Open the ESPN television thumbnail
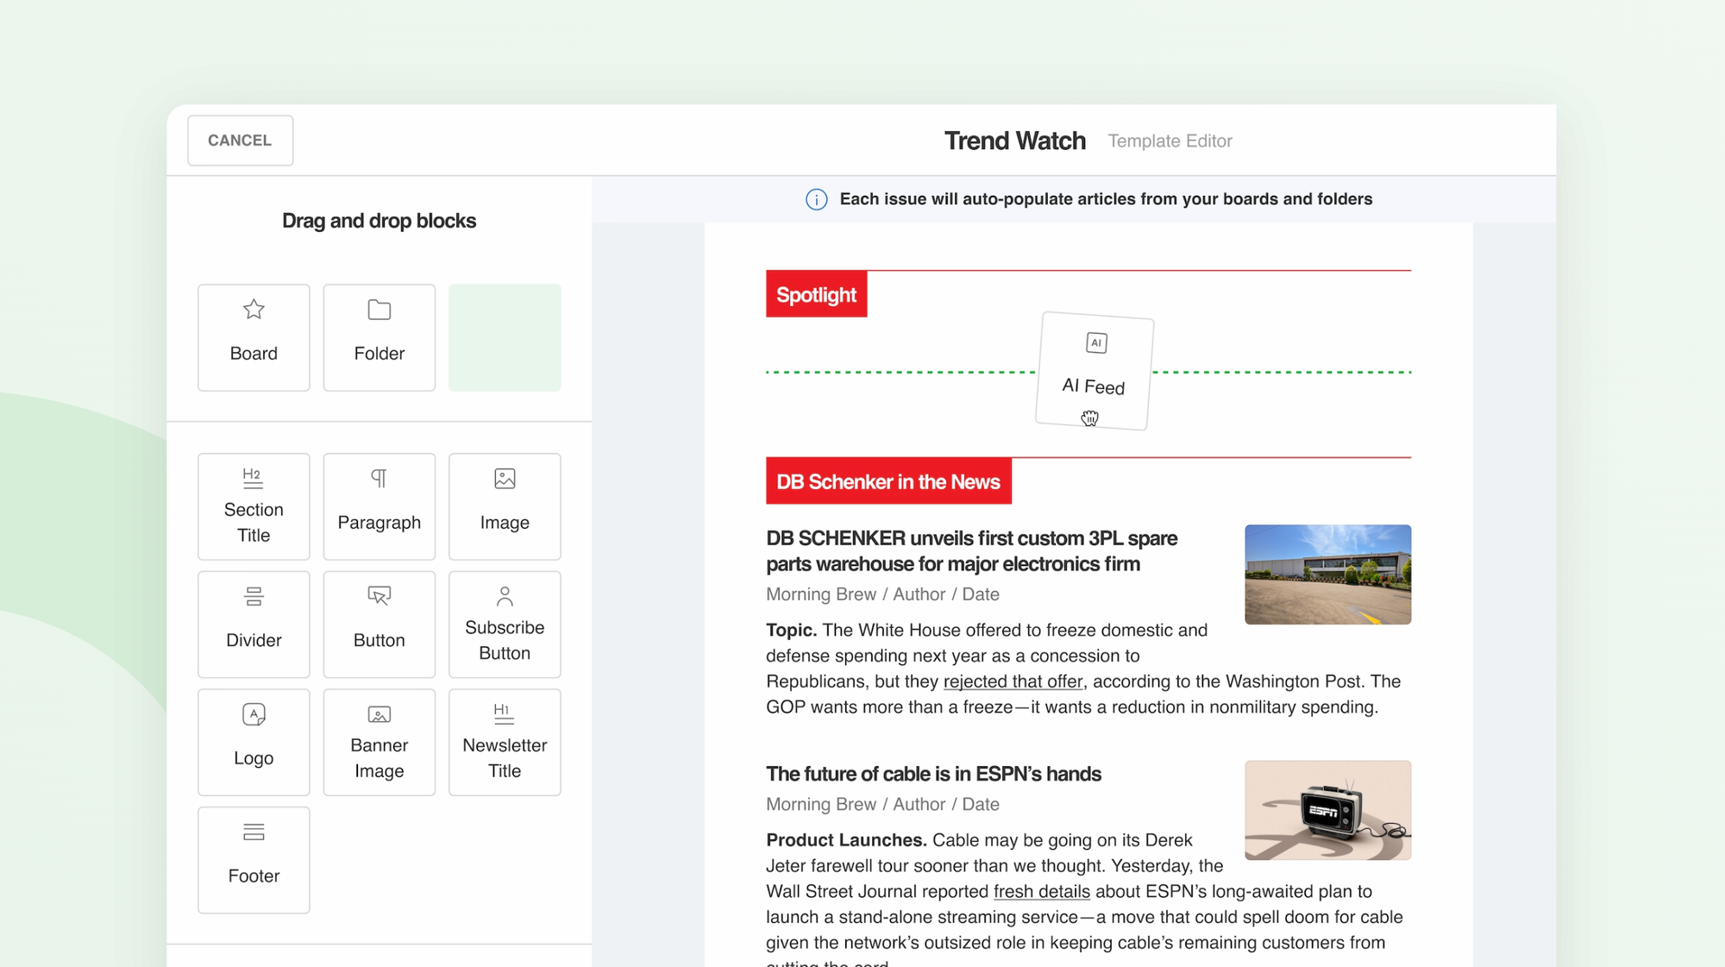Screen dimensions: 1725x967 pyautogui.click(x=1327, y=810)
